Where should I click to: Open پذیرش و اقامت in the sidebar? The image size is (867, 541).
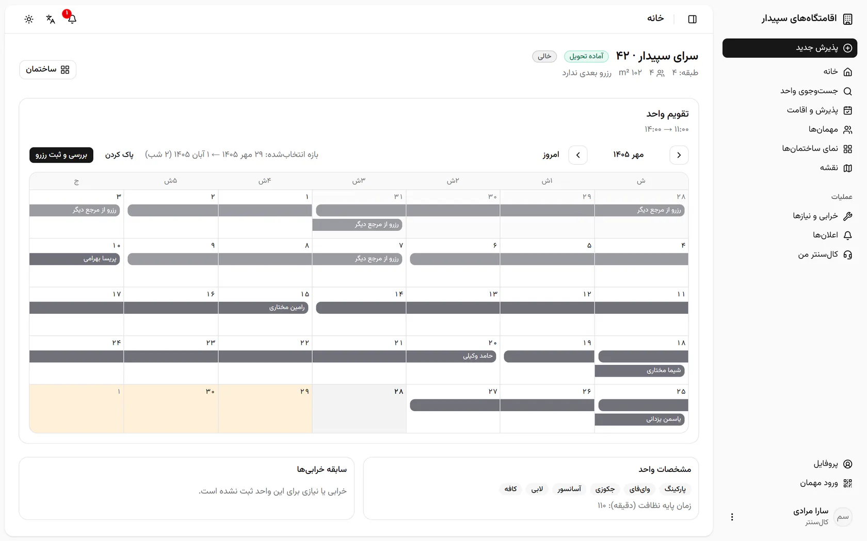click(790, 110)
